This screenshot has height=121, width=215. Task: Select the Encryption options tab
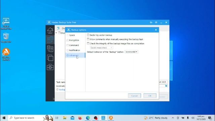tap(75, 40)
